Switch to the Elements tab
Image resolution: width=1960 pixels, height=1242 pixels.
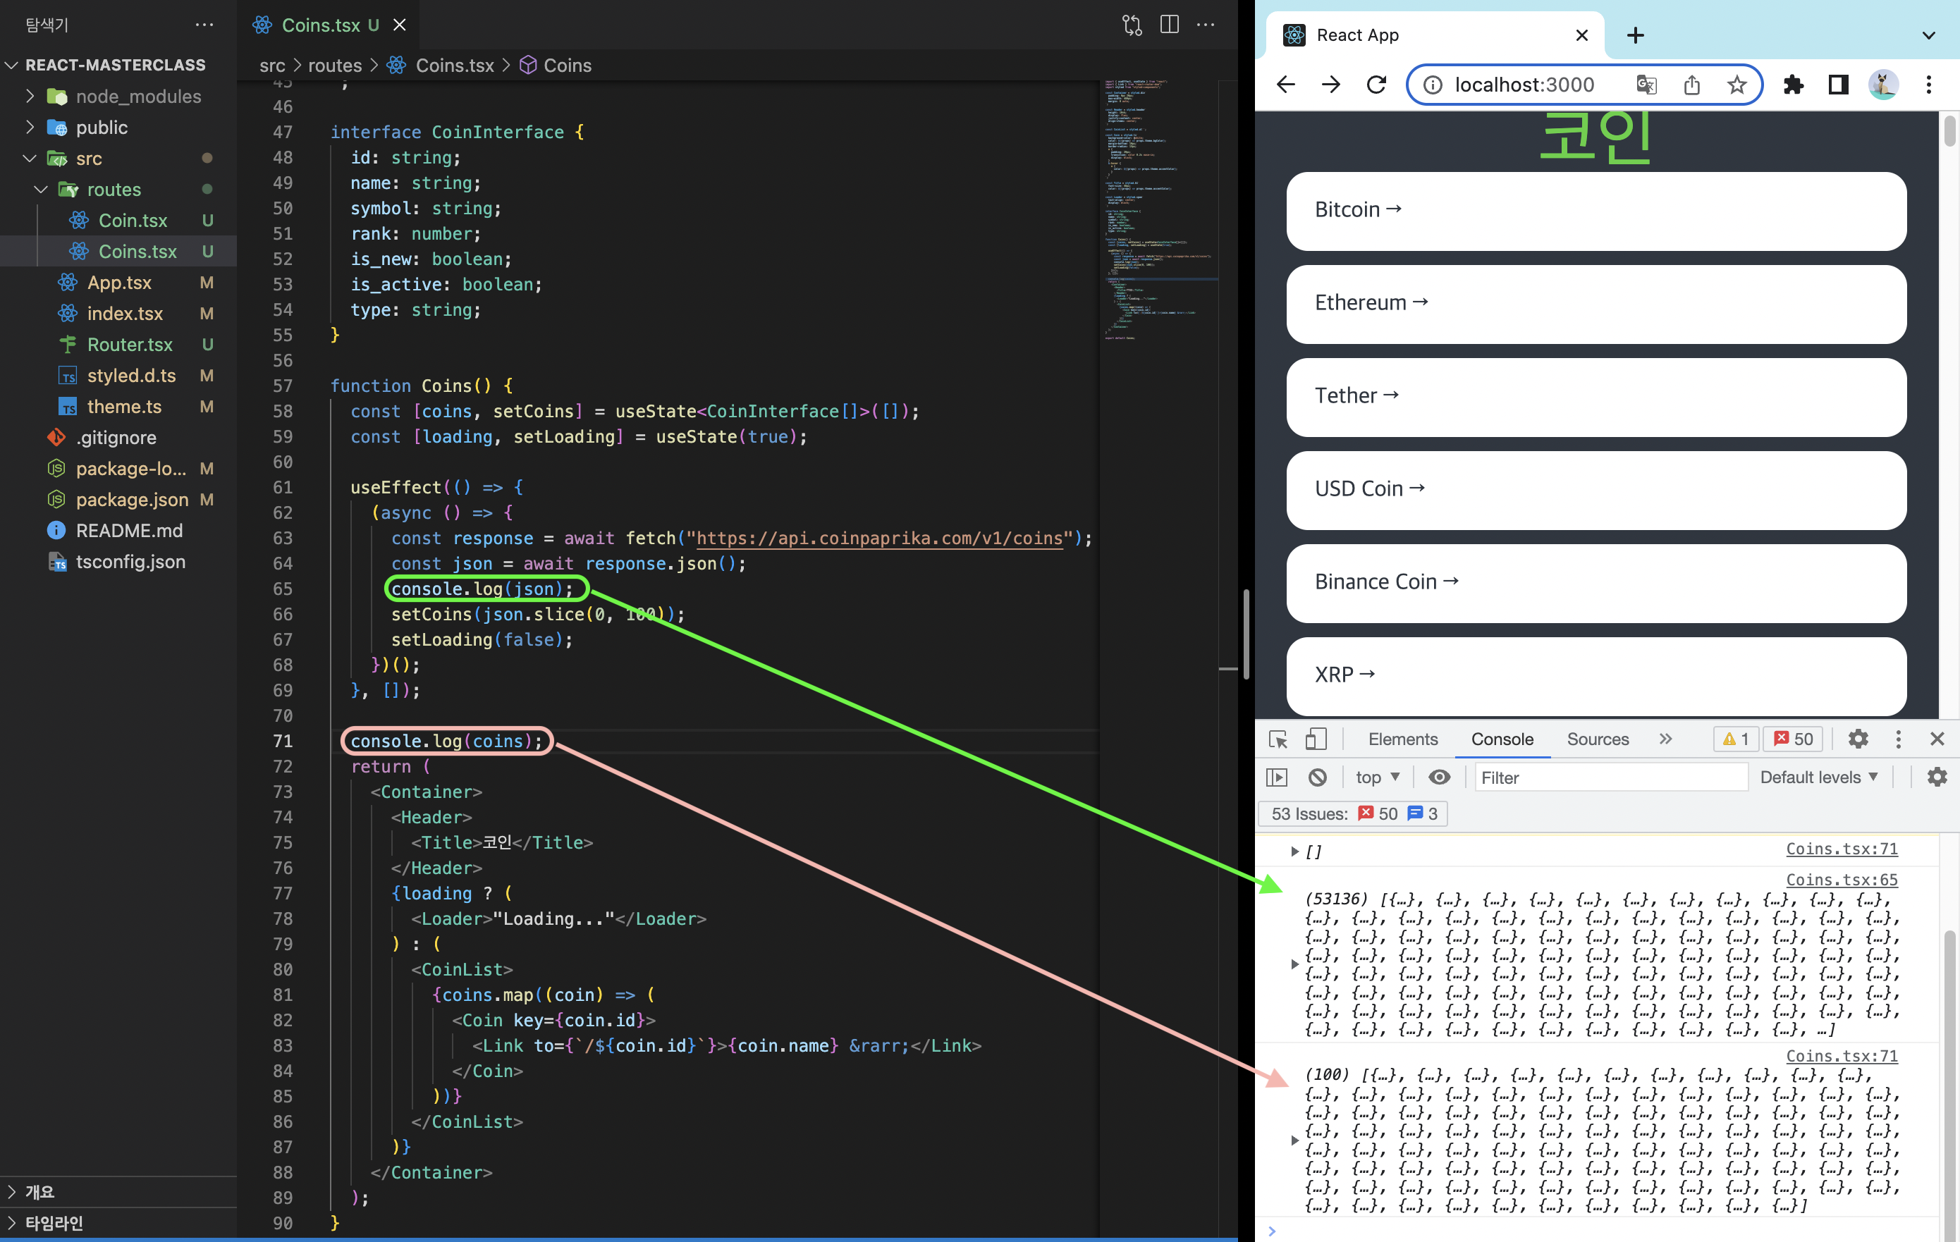[1402, 739]
